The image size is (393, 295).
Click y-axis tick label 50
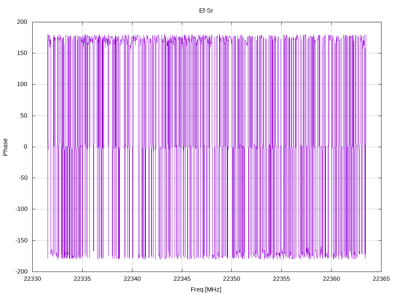click(24, 116)
